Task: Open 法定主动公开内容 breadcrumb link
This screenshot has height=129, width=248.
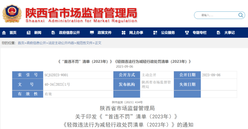Action: coord(61,43)
